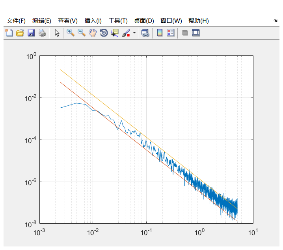The width and height of the screenshot is (283, 250).
Task: Open the 帮助(H) menu
Action: (198, 21)
